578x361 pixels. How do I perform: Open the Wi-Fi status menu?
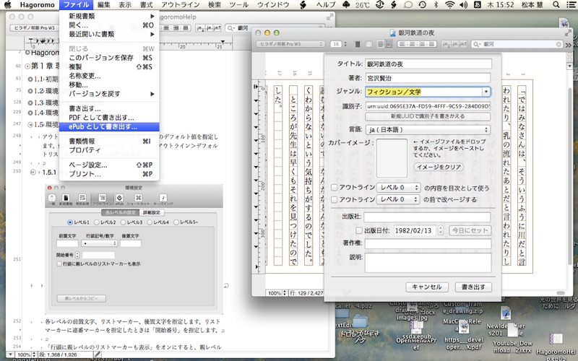tap(449, 4)
